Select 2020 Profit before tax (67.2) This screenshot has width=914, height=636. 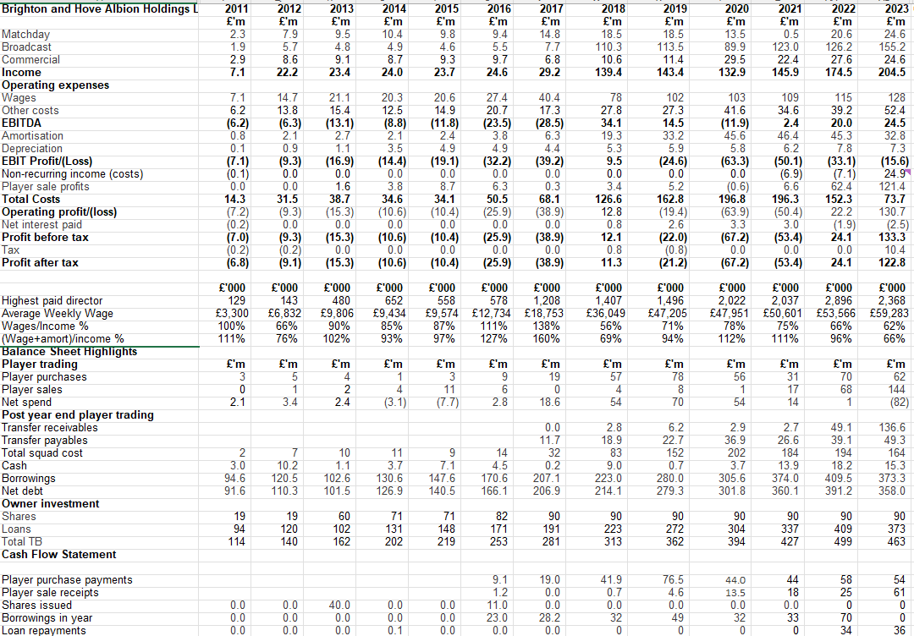point(733,238)
